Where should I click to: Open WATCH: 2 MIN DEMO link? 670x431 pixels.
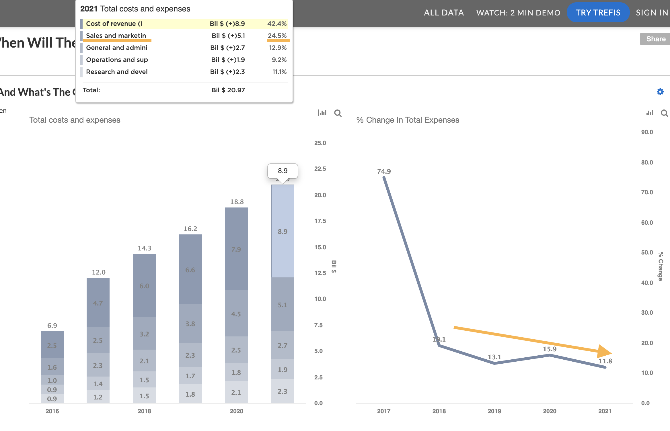(x=518, y=13)
